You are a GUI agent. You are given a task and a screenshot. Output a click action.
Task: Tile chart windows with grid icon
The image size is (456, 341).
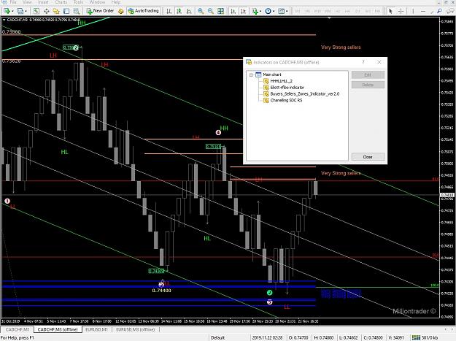[221, 11]
